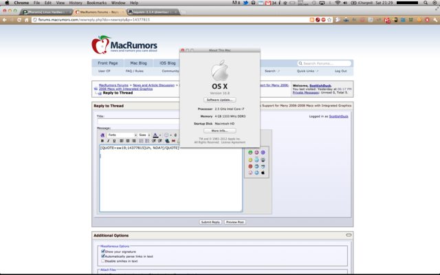Expand the text color dropdown arrow
The width and height of the screenshot is (440, 275).
[160, 135]
